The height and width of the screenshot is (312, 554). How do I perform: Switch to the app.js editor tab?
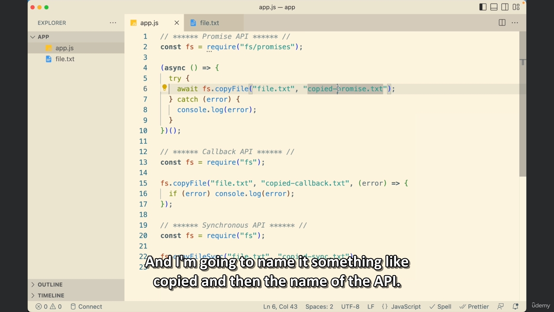pyautogui.click(x=154, y=23)
